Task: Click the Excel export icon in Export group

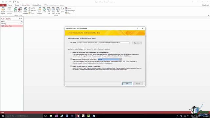Action: (44, 10)
